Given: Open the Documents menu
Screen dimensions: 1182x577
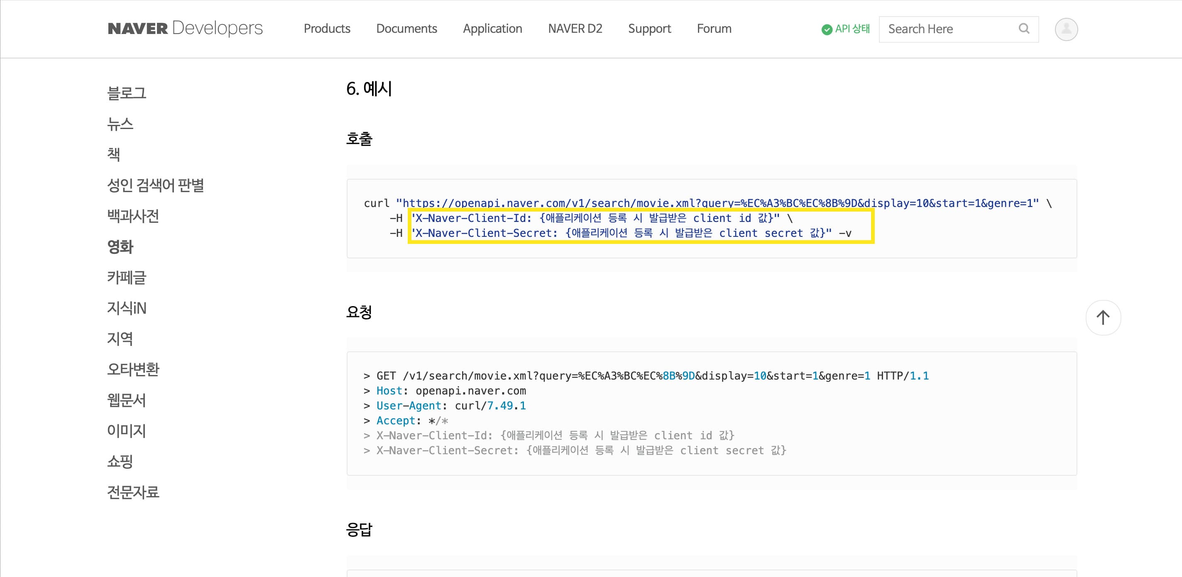Looking at the screenshot, I should [x=406, y=29].
